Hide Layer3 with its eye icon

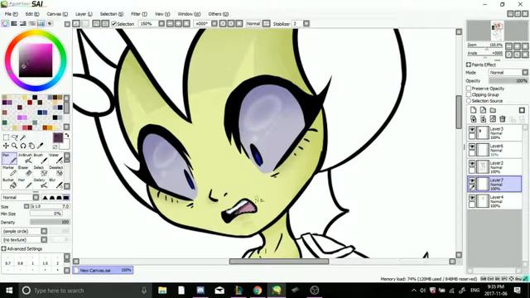coord(472,129)
